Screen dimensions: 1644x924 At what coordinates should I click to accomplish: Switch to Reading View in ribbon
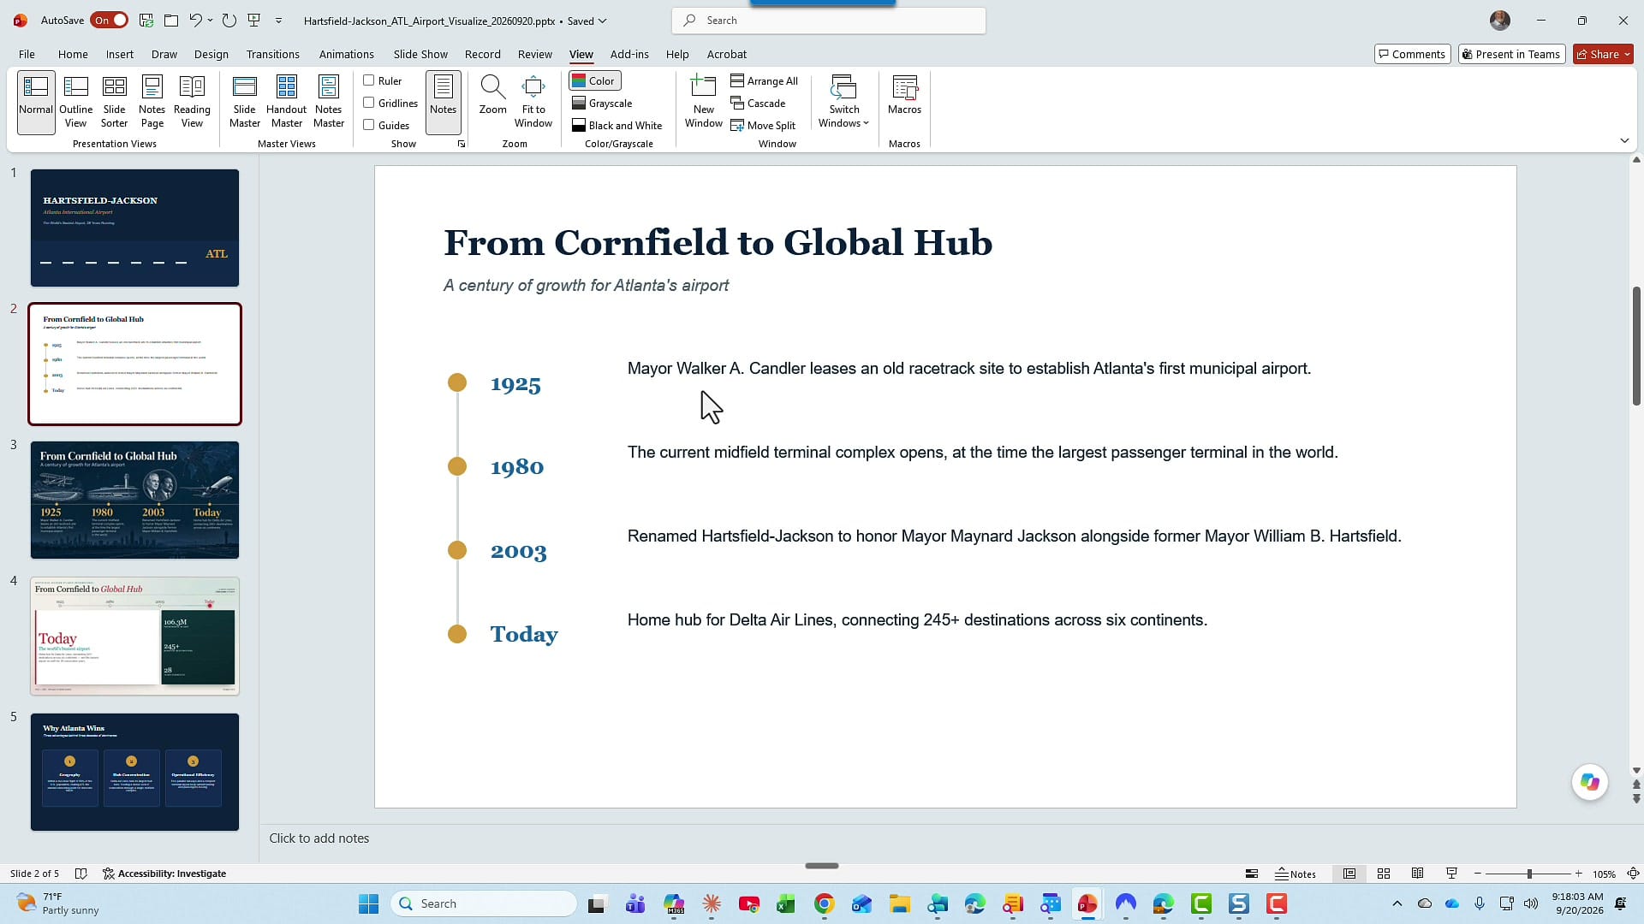[x=192, y=102]
